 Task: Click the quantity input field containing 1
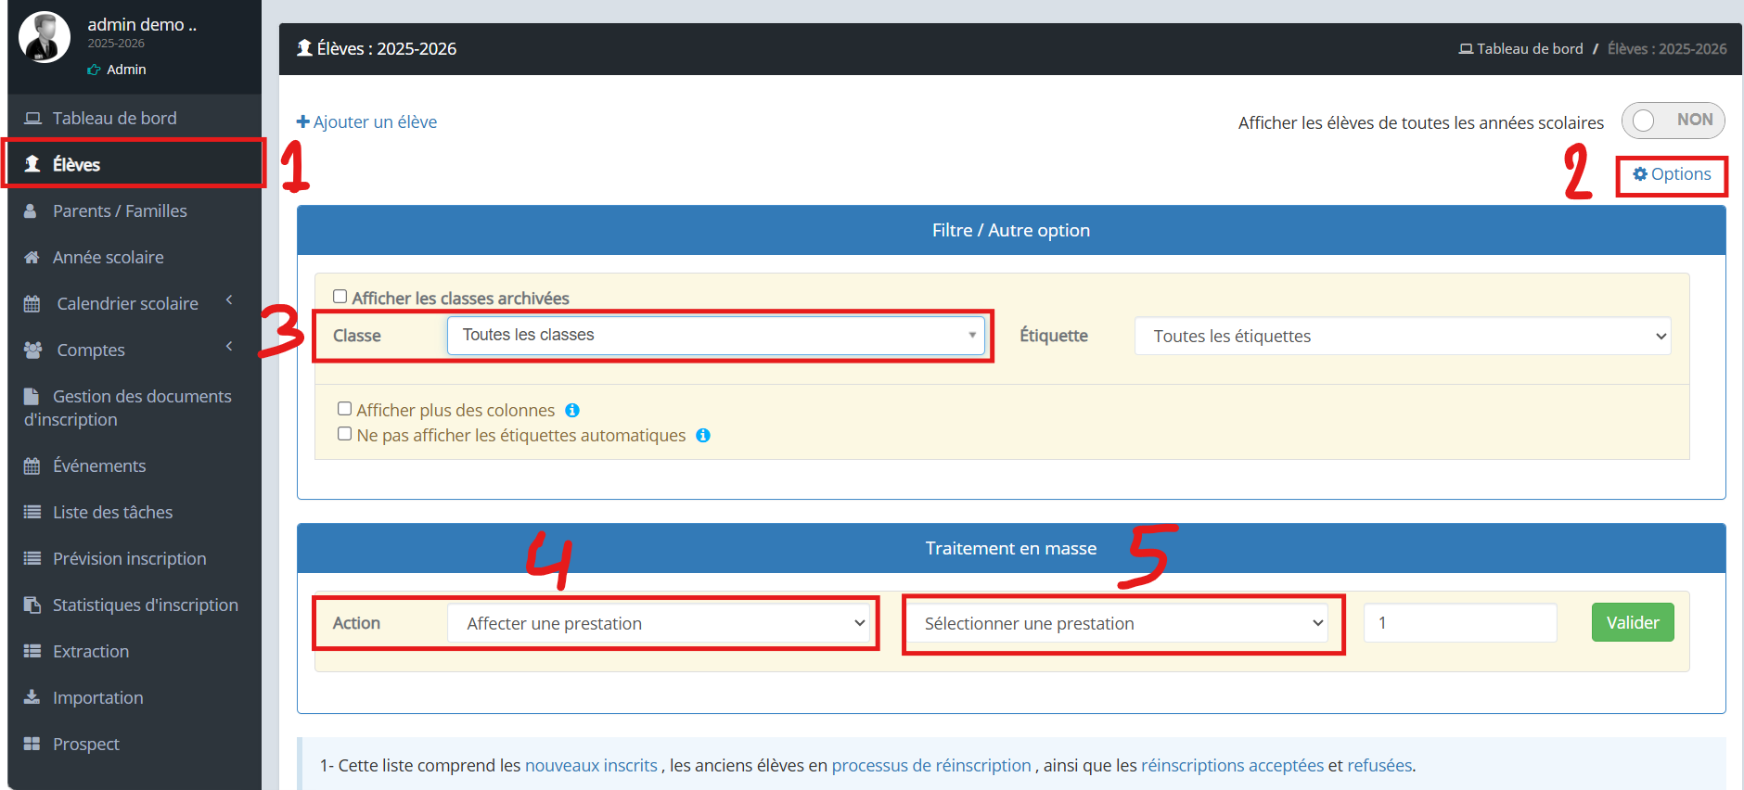[1459, 623]
